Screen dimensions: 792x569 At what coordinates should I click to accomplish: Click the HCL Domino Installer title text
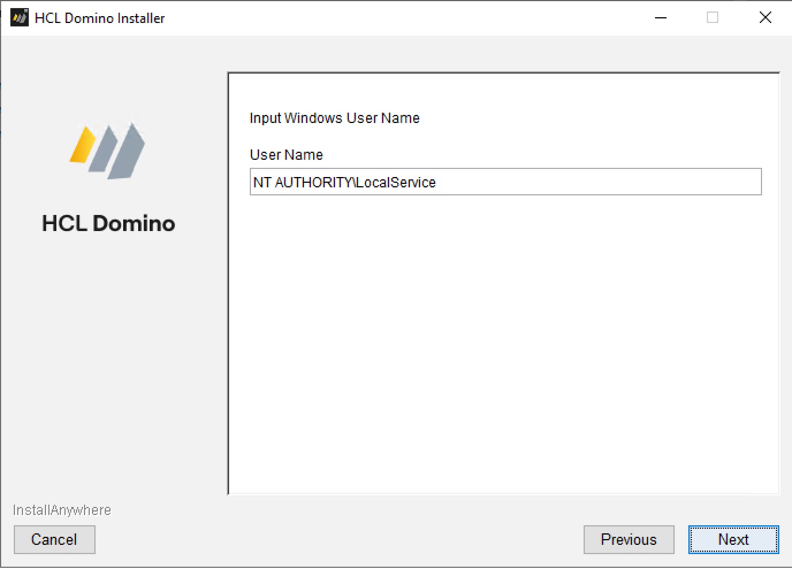point(98,18)
